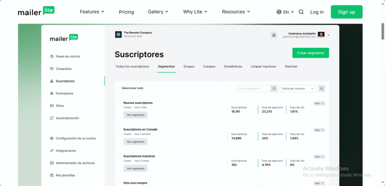Click the page vertical scrollbar thumb
The height and width of the screenshot is (186, 385).
(383, 31)
